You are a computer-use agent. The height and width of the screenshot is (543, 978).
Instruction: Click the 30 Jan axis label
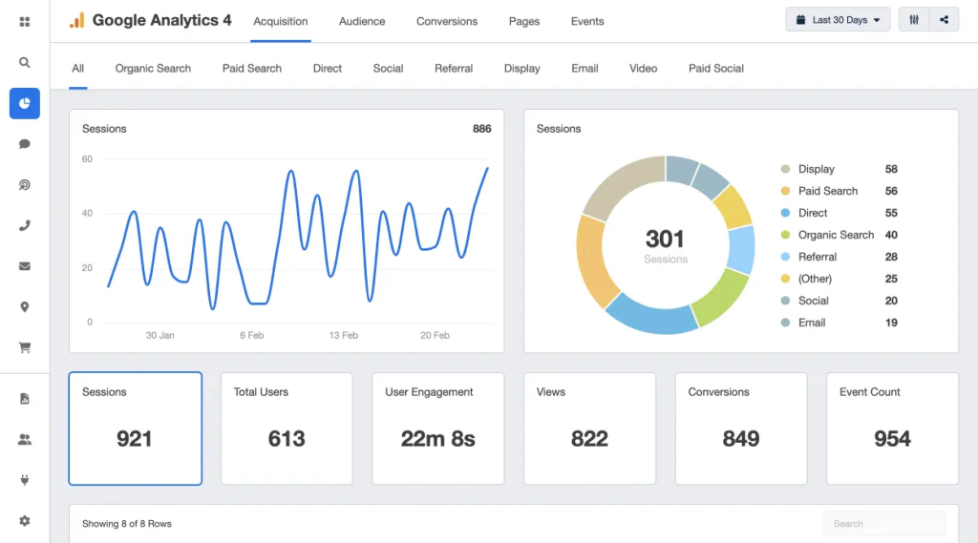coord(159,335)
